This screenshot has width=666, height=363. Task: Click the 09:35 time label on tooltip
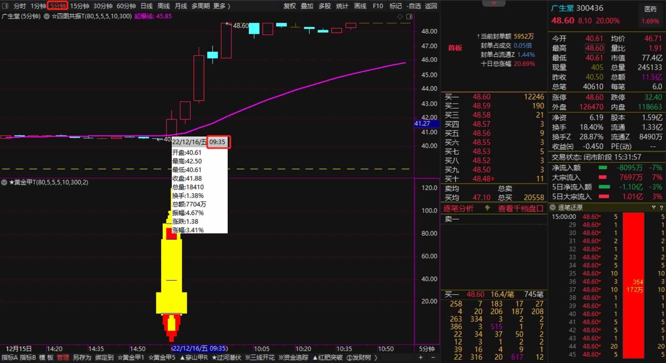(218, 142)
